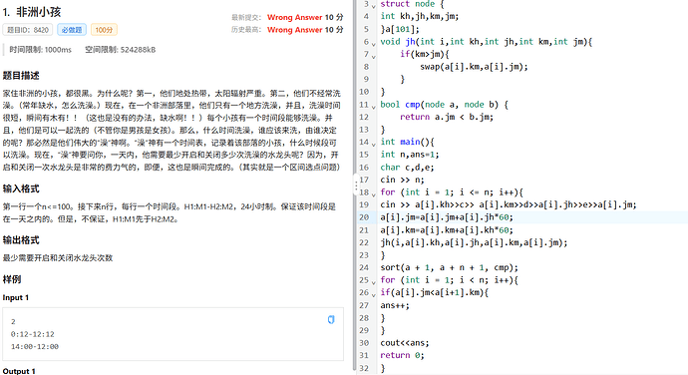This screenshot has width=688, height=375.
Task: Collapse the void jh function at line 6
Action: tap(374, 44)
